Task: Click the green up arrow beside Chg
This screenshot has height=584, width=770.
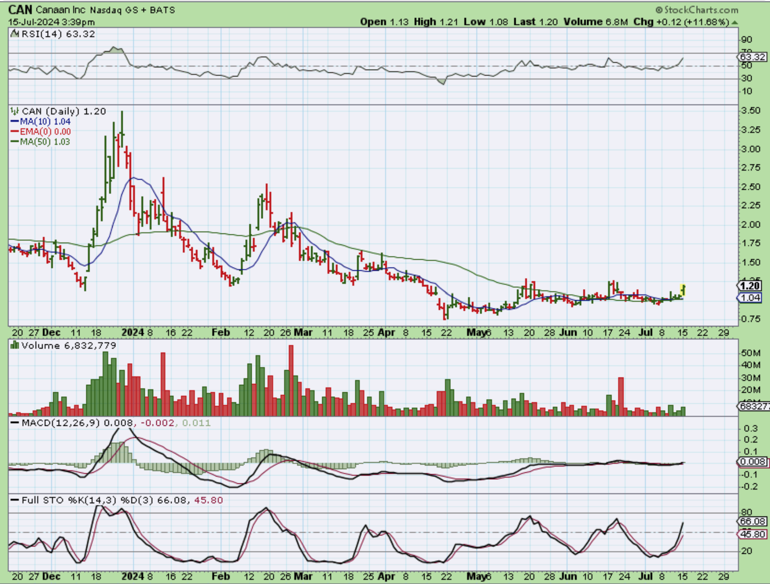Action: [x=735, y=22]
